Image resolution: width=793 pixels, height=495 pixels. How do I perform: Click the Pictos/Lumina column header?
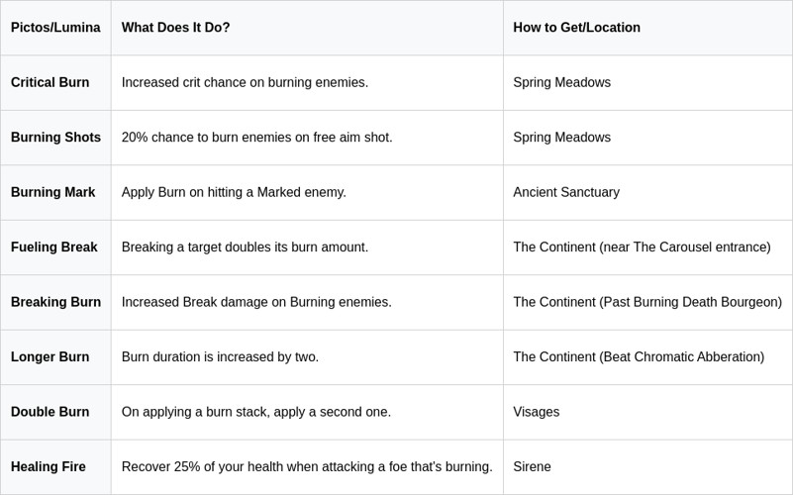tap(55, 28)
